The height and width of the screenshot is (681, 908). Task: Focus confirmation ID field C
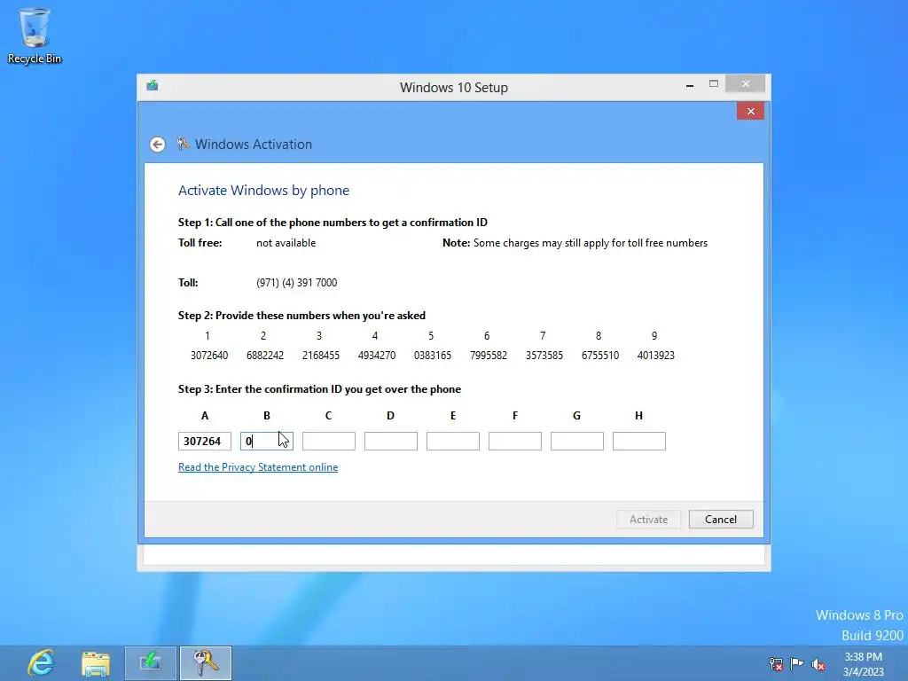point(329,442)
